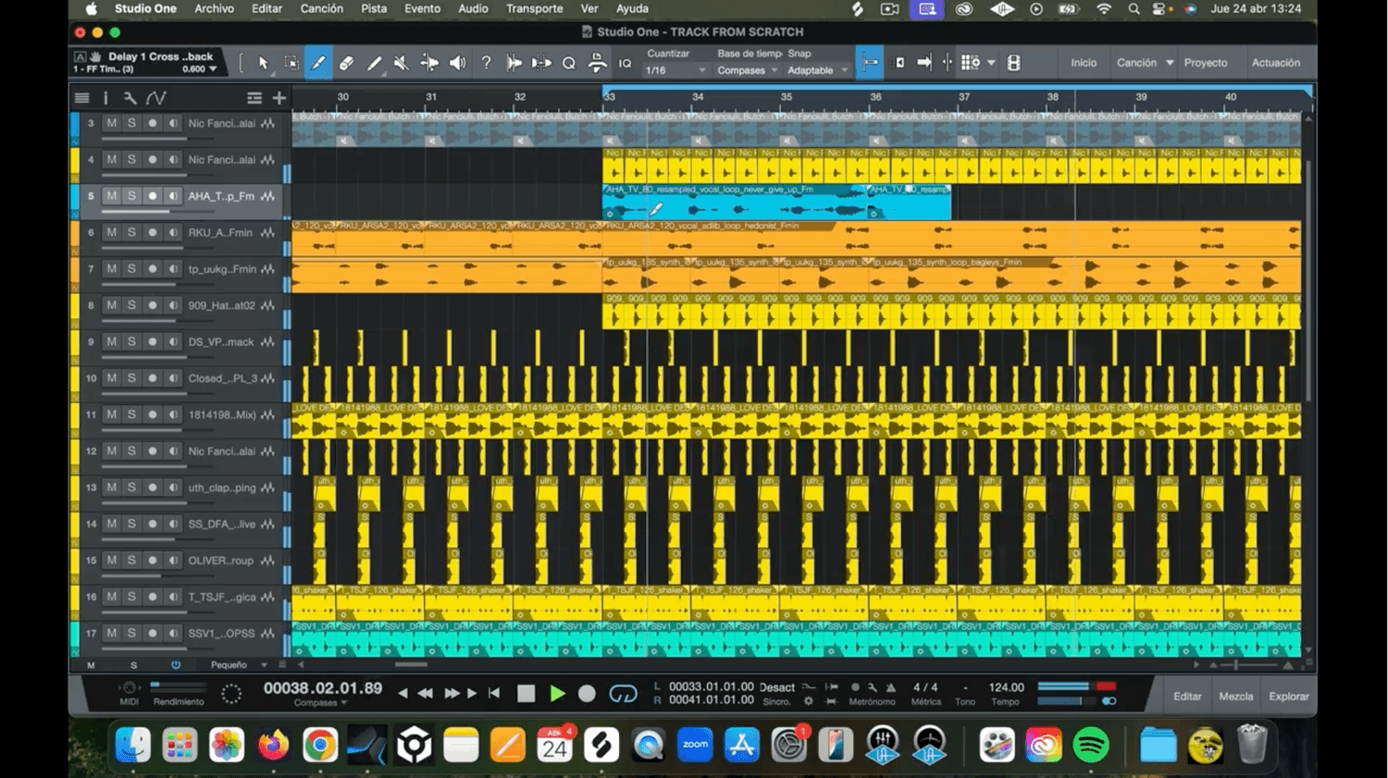Image resolution: width=1388 pixels, height=778 pixels.
Task: Select the Arrow tool in toolbar
Action: [x=264, y=63]
